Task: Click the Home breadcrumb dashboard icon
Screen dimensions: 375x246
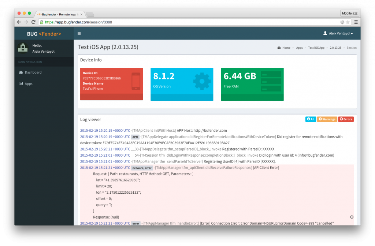Action: 279,48
